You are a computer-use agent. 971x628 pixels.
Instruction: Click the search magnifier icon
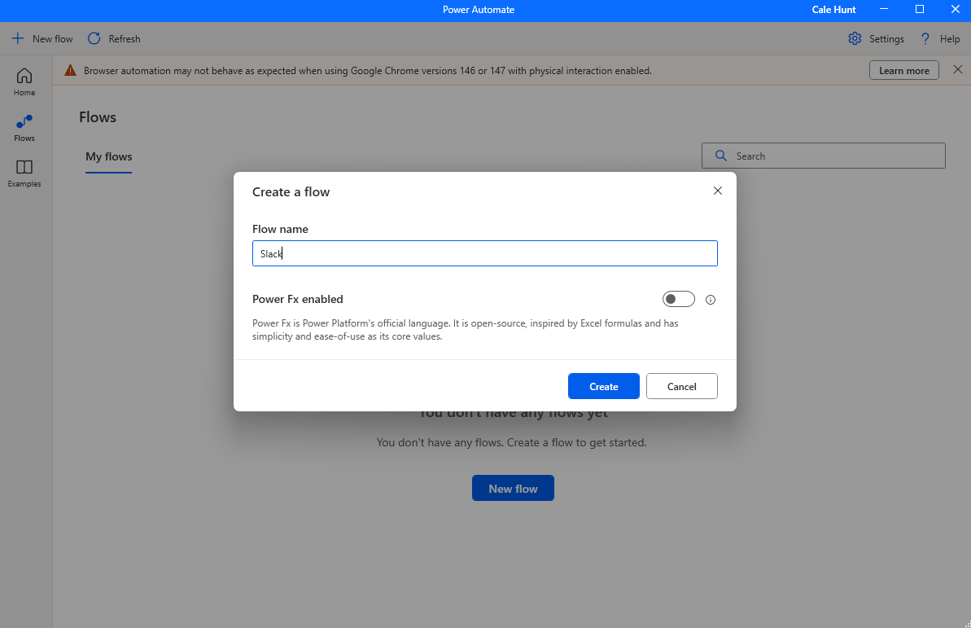[721, 156]
